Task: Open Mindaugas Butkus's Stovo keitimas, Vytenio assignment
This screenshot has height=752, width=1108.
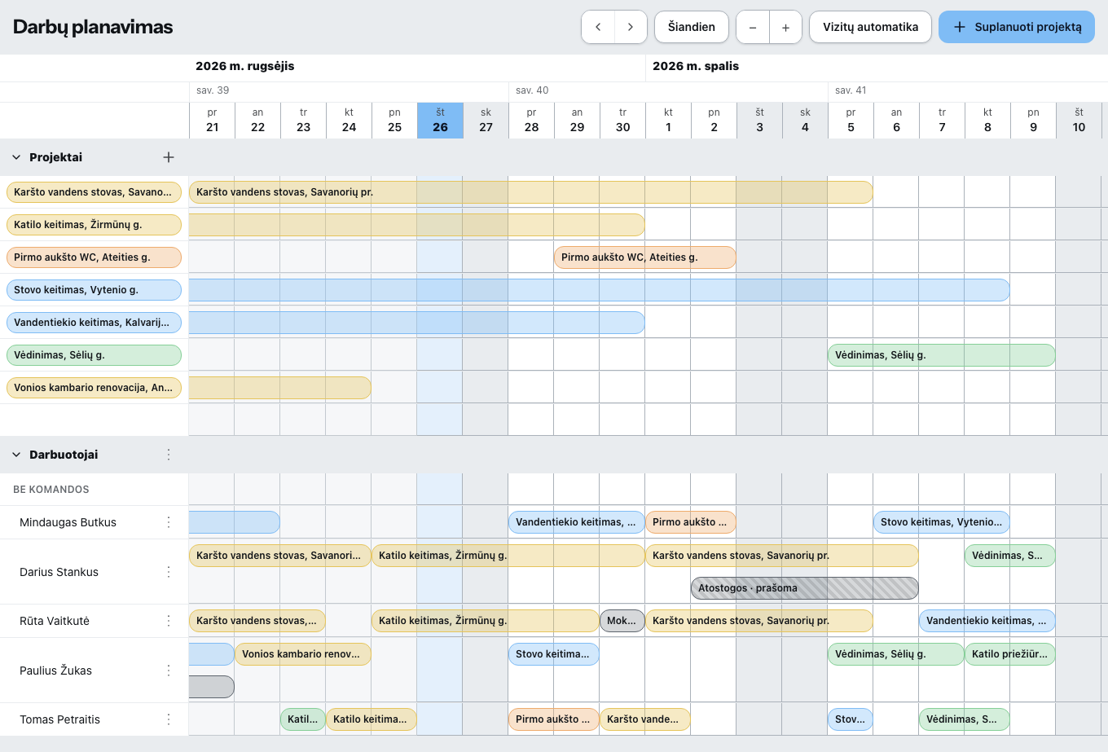Action: pyautogui.click(x=942, y=522)
